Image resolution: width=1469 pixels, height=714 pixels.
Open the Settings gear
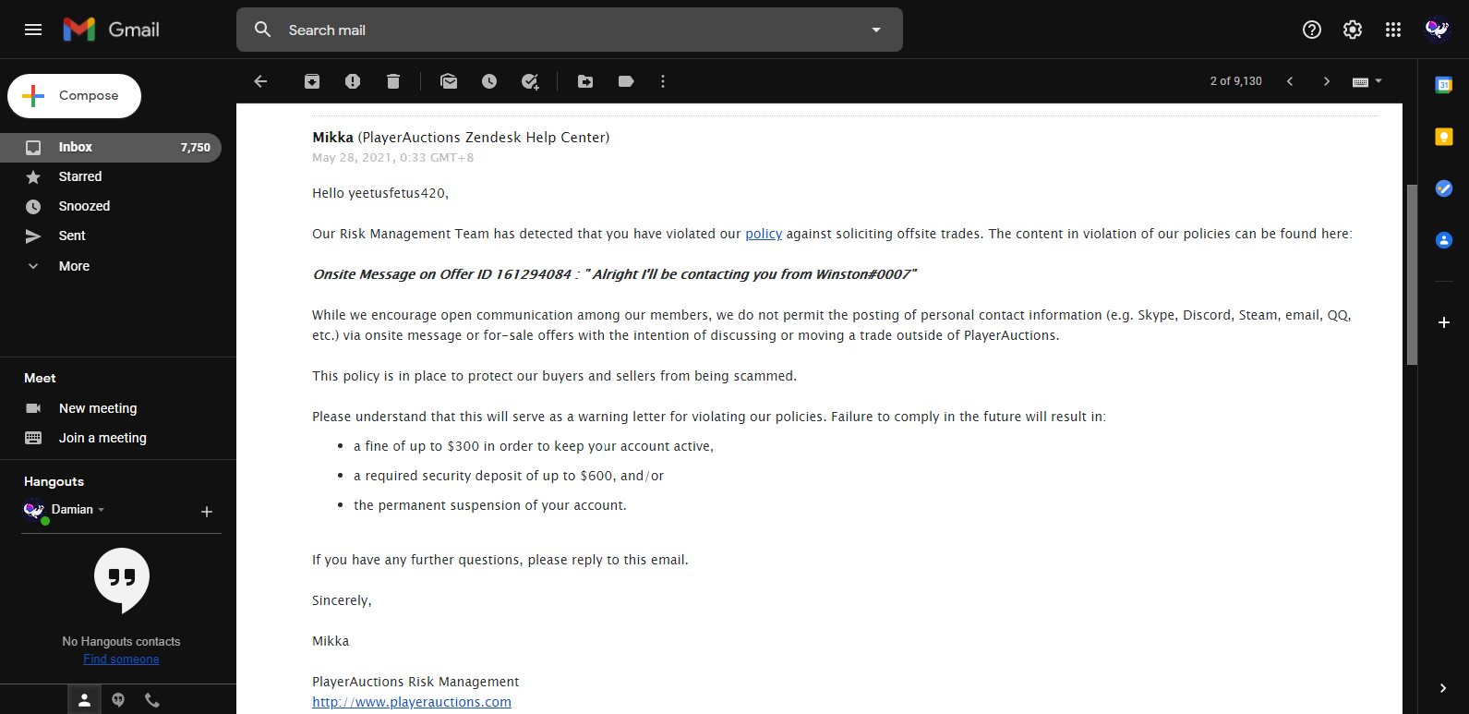1353,30
